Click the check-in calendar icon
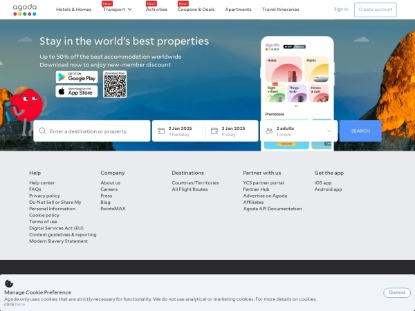415x311 pixels. coord(161,131)
